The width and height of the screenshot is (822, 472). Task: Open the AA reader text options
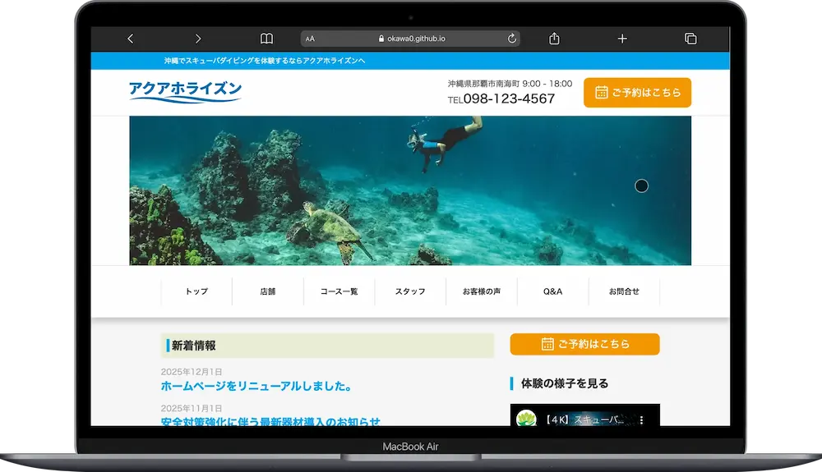tap(310, 39)
